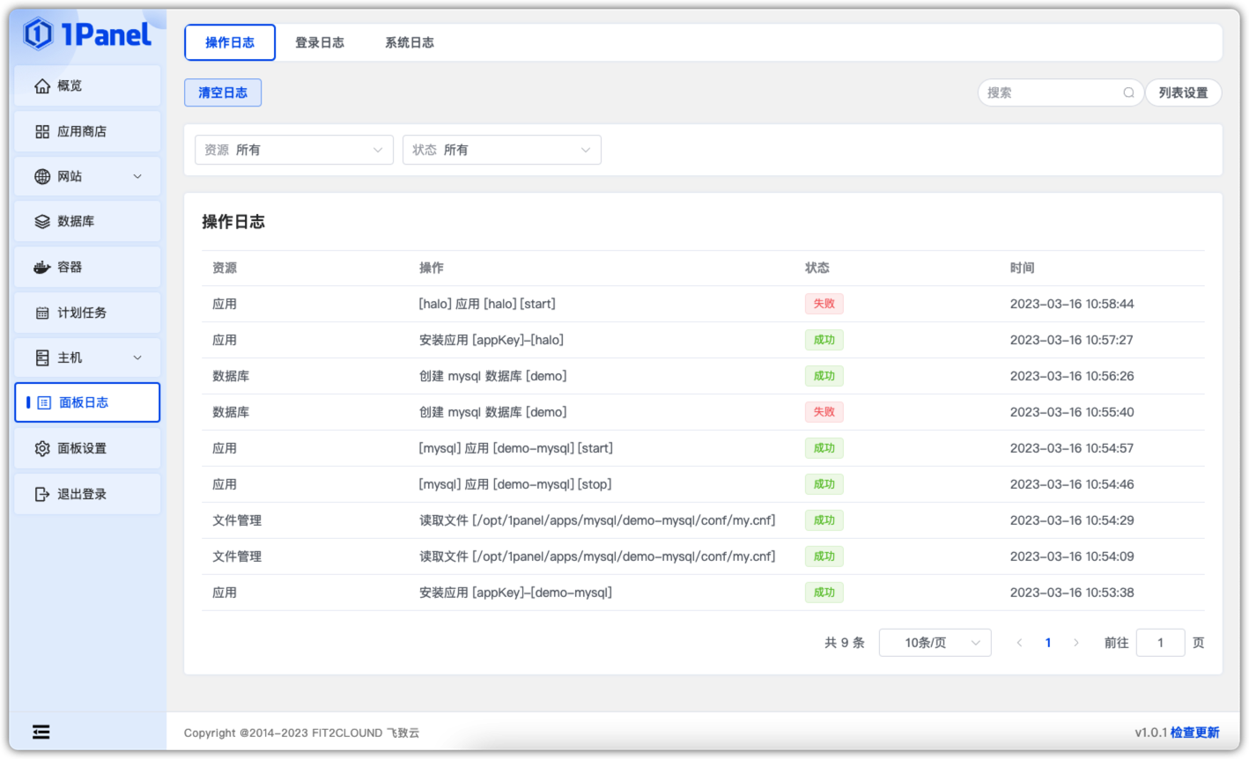The width and height of the screenshot is (1249, 759).
Task: Open the 概览 home icon in sidebar
Action: click(42, 85)
